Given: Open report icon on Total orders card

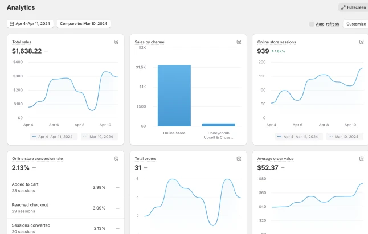Looking at the screenshot, I should 239,159.
